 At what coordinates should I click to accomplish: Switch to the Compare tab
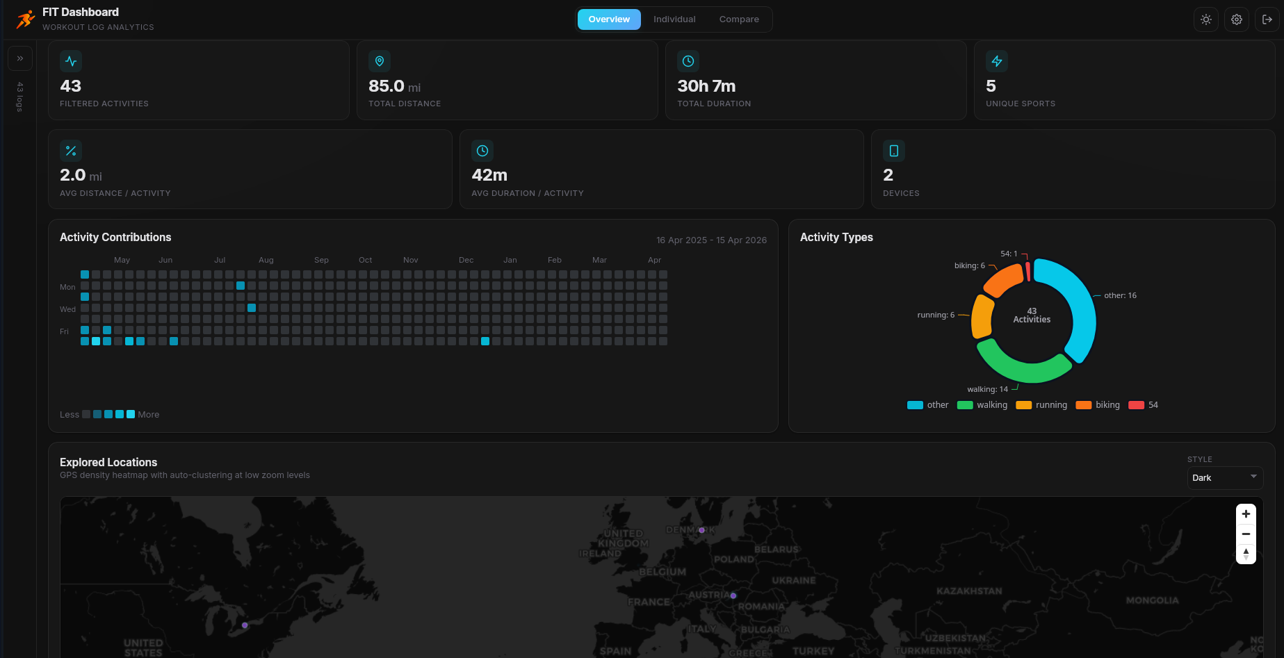pyautogui.click(x=739, y=19)
